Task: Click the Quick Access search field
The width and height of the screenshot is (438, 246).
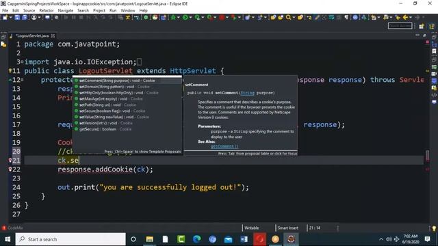Action: pyautogui.click(x=400, y=26)
